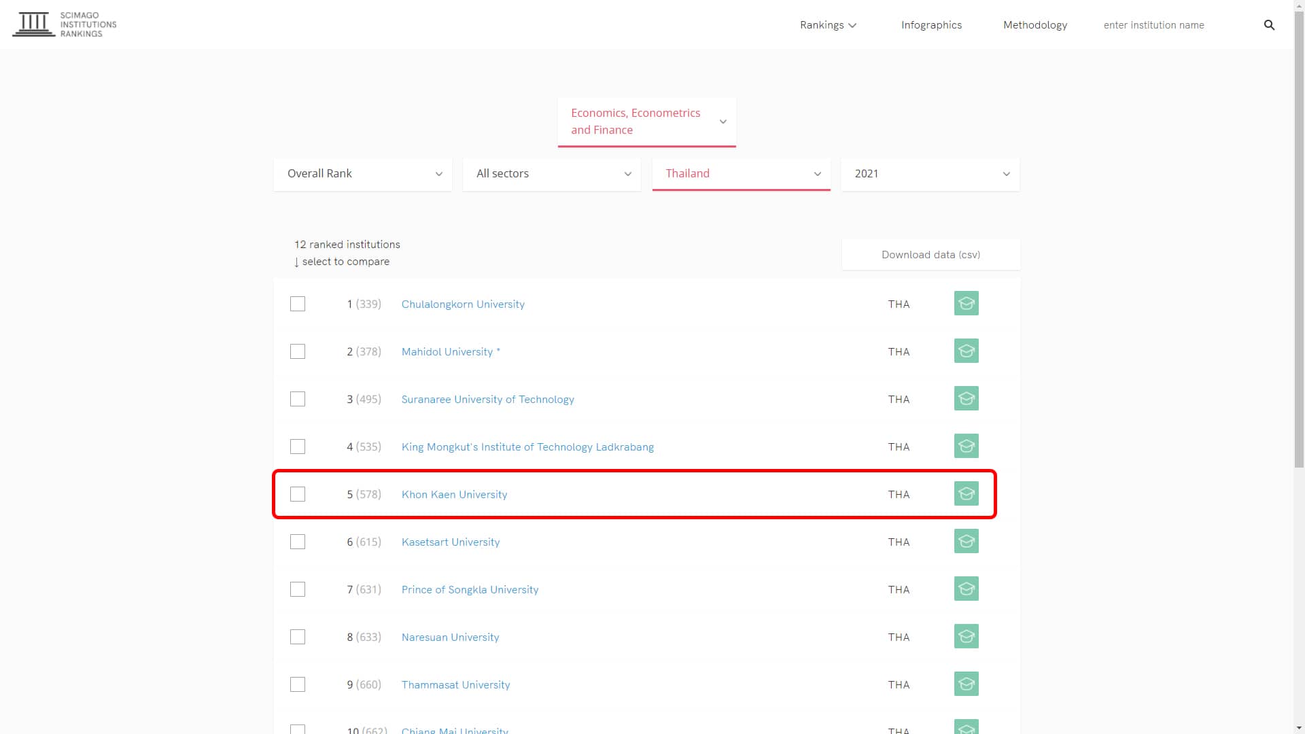Open Suranaree University of Technology link
This screenshot has width=1305, height=734.
point(487,400)
